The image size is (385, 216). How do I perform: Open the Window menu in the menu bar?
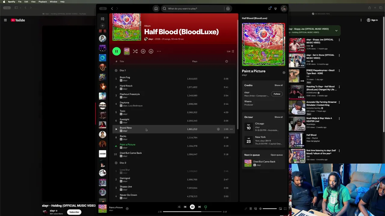tap(54, 2)
